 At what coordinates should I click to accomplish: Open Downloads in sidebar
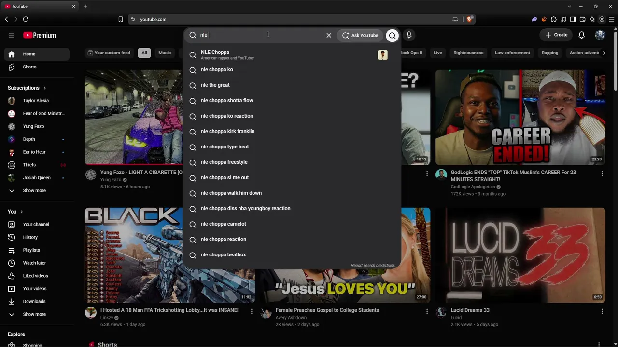37,301
